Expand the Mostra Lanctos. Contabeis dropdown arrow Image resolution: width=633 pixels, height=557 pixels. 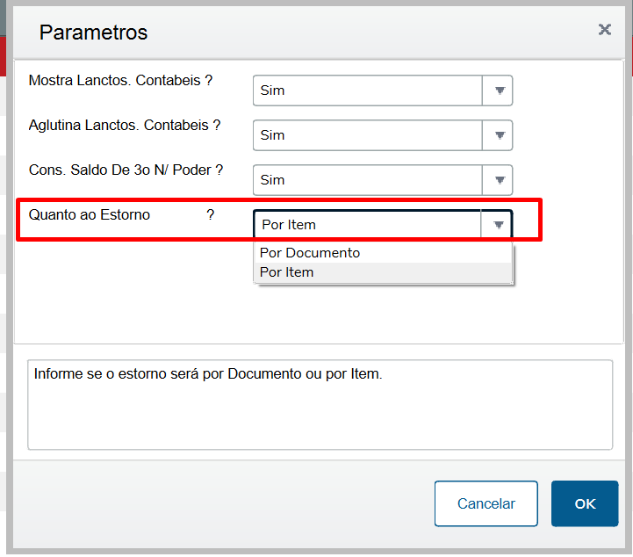pyautogui.click(x=500, y=90)
